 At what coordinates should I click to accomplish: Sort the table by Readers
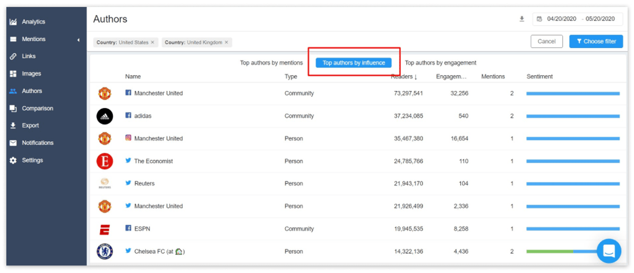(404, 77)
